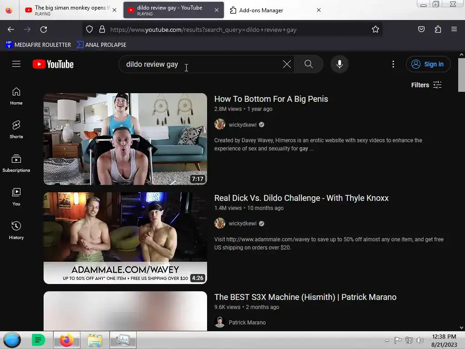Open Home in the YouTube sidebar
The height and width of the screenshot is (349, 465).
pyautogui.click(x=16, y=96)
